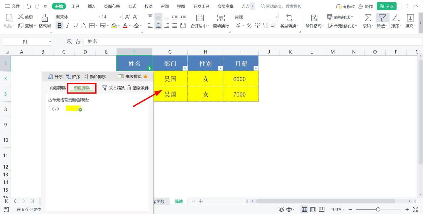Expand the Name Box dropdown arrow

click(x=50, y=42)
